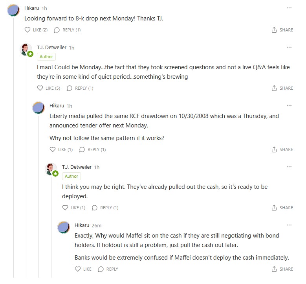Open T.J. Detweiler's profile from first reply
306x284 pixels.
click(x=51, y=48)
